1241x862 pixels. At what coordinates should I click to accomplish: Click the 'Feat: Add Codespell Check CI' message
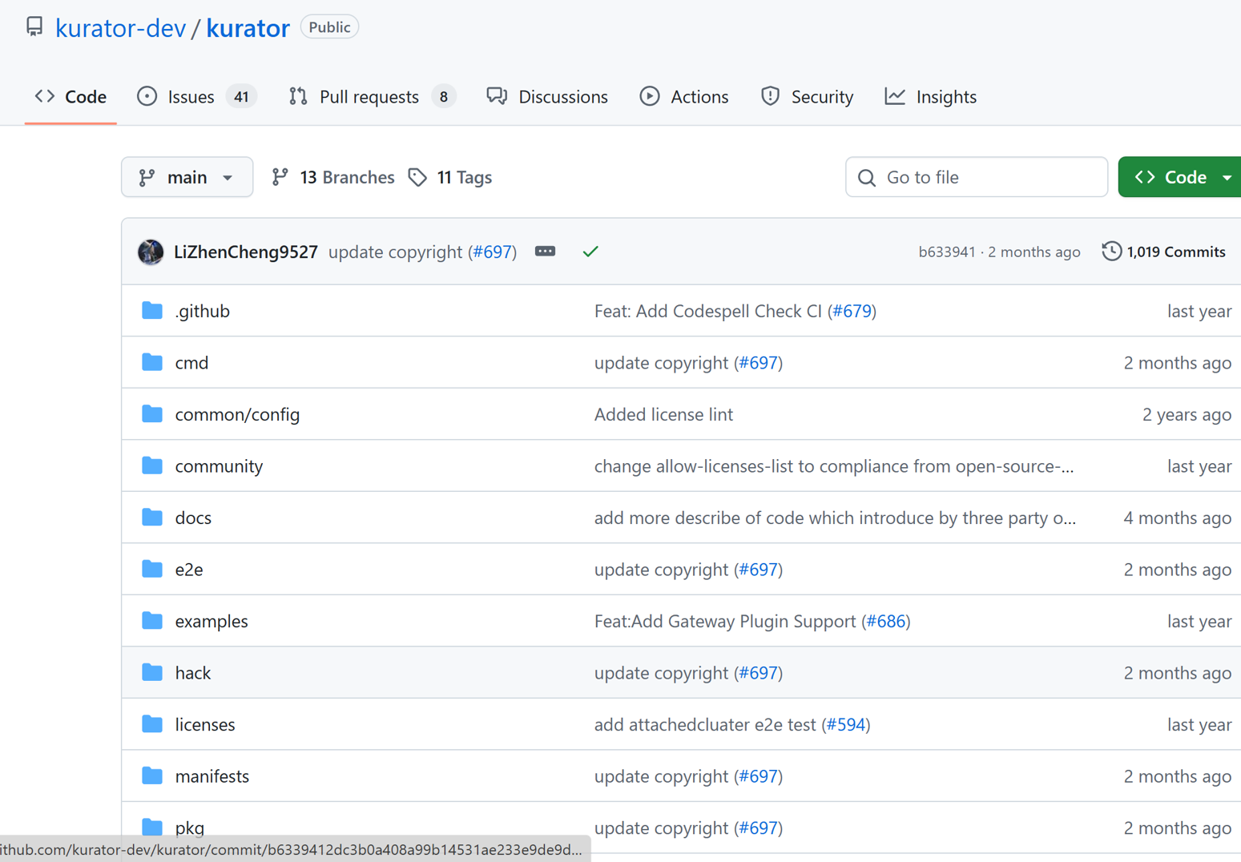(708, 311)
